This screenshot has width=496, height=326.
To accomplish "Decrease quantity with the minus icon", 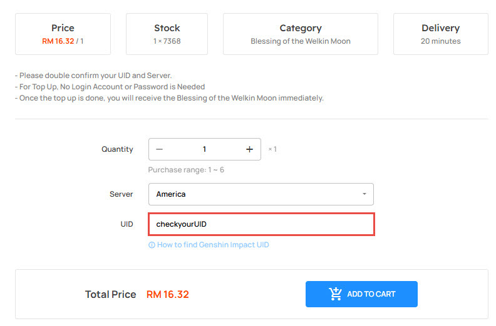I will pos(160,149).
